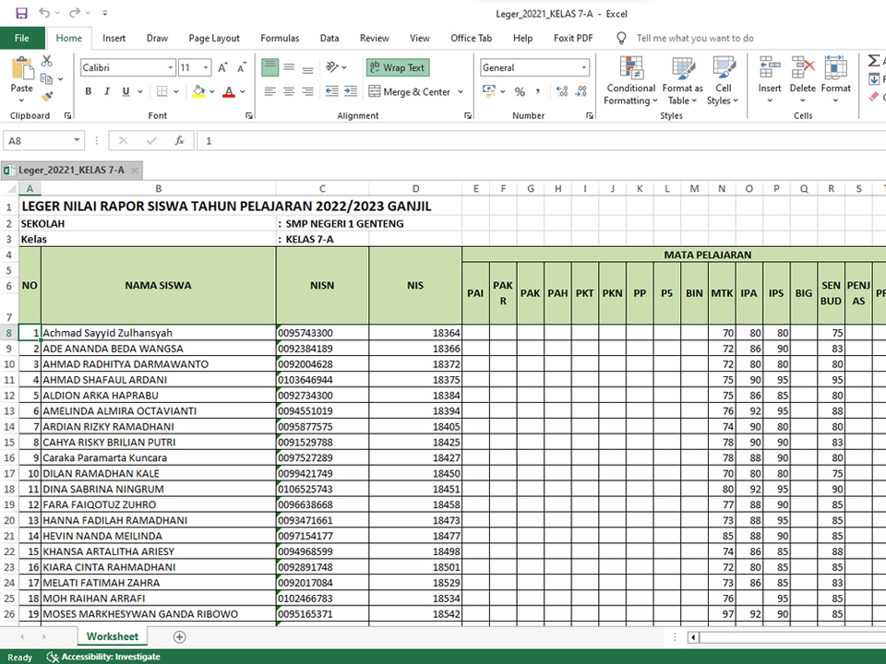Expand the Cell Styles dropdown
This screenshot has height=664, width=886.
[724, 81]
